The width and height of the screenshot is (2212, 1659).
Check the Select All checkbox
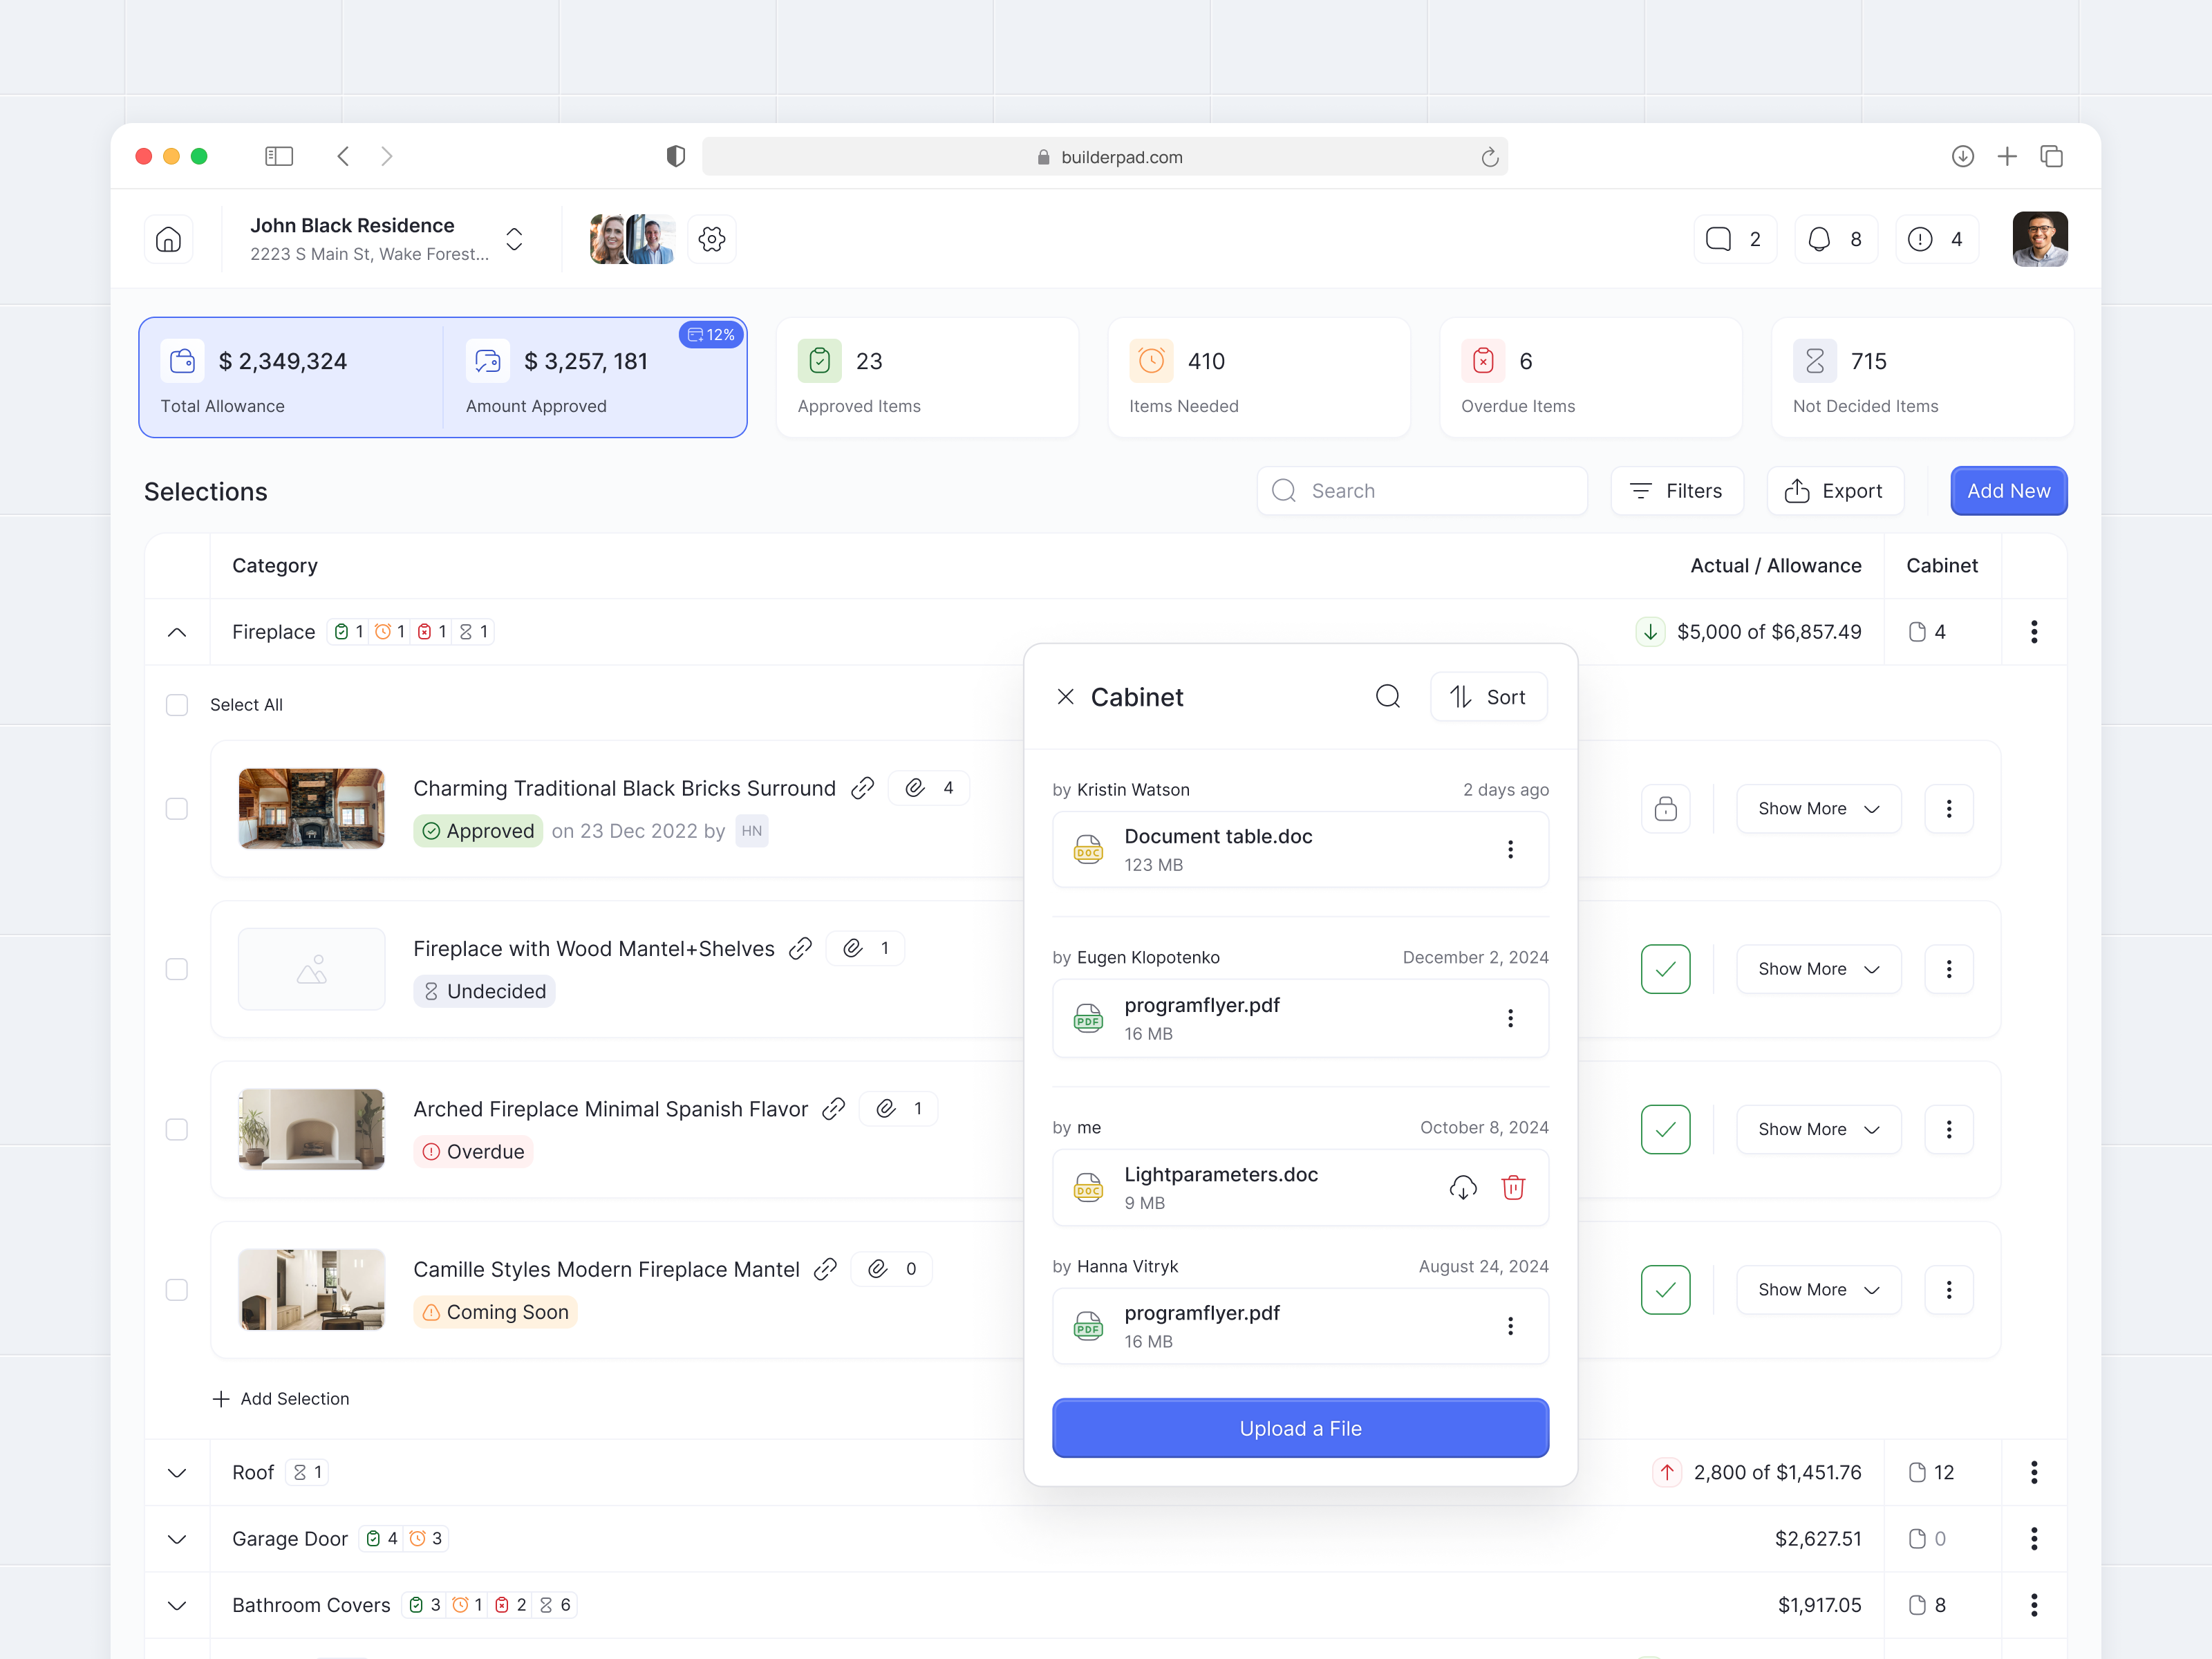[177, 705]
